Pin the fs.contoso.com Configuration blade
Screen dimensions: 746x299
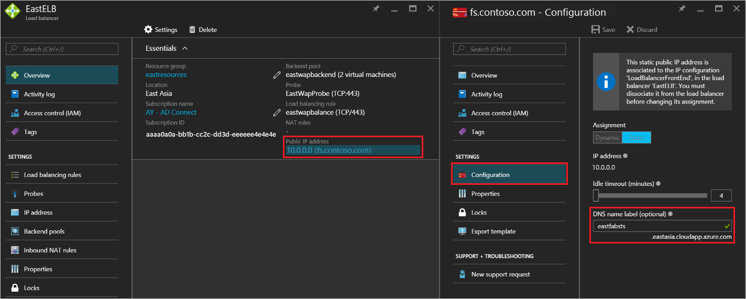point(681,8)
